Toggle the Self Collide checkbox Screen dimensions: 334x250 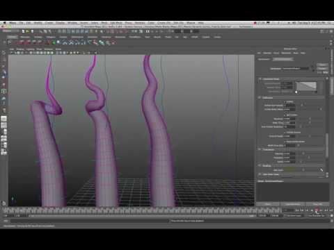(285, 115)
